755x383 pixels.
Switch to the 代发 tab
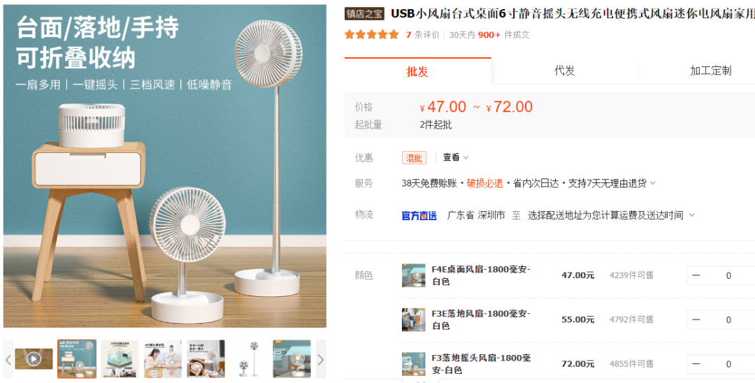[x=564, y=71]
